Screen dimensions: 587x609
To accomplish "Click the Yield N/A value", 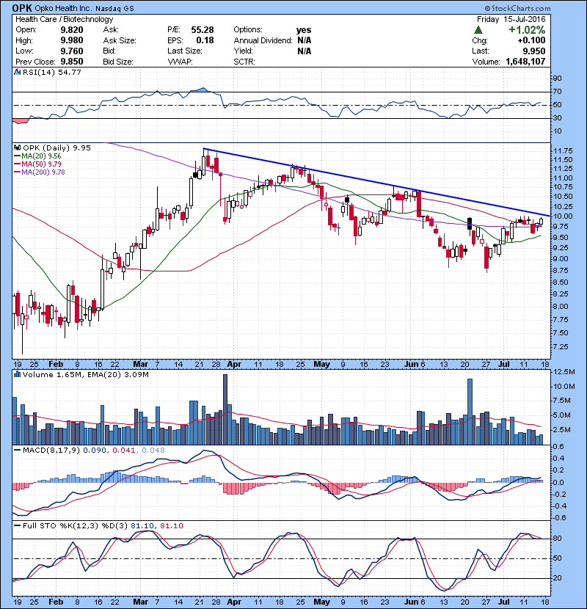I will click(x=305, y=51).
